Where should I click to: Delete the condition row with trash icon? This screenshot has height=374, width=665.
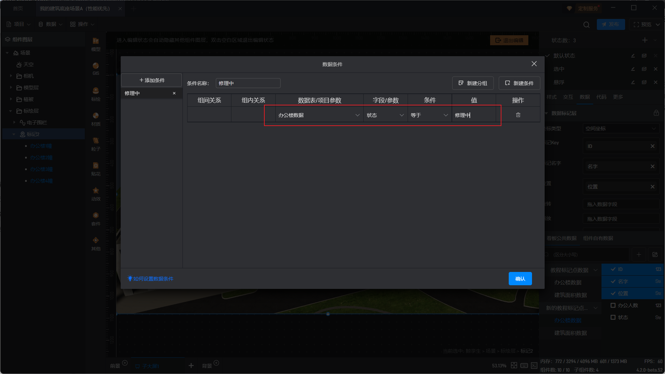click(518, 115)
